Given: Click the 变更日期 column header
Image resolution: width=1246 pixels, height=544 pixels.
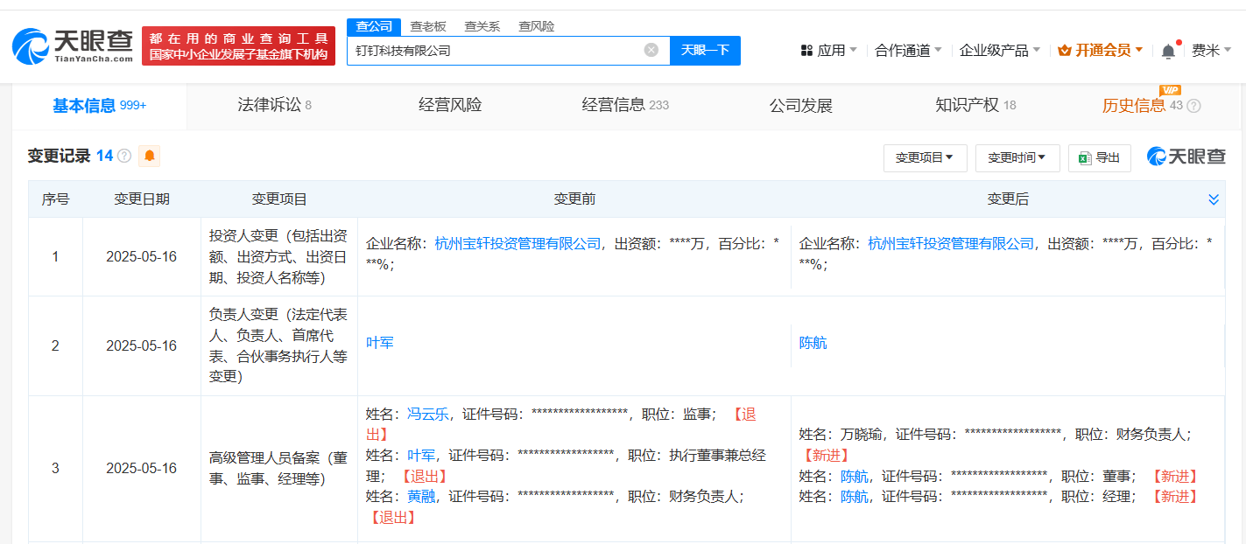Looking at the screenshot, I should 142,199.
